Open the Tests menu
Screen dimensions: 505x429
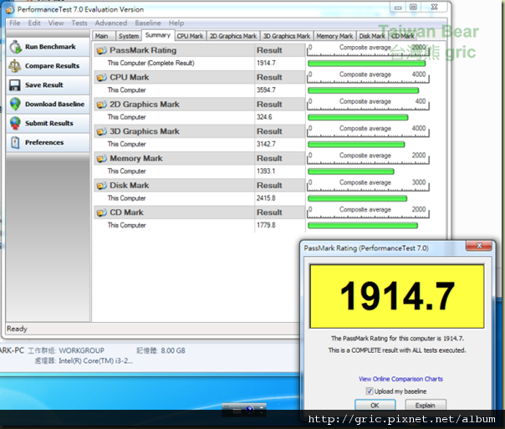coord(79,23)
